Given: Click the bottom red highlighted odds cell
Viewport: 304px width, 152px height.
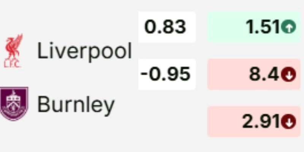Looking at the screenshot, I should click(254, 122).
